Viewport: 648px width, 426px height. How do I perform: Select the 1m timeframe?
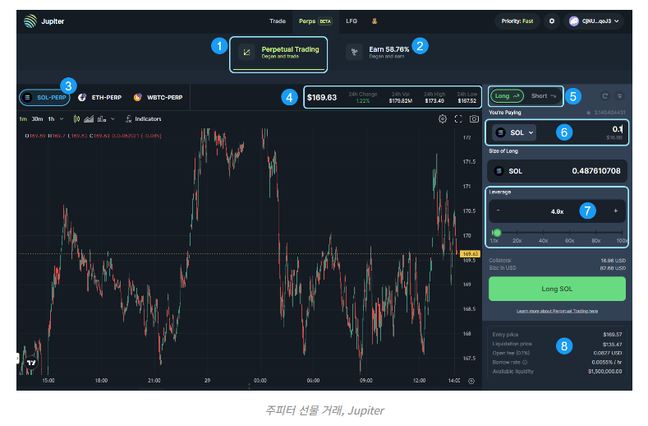(x=23, y=119)
